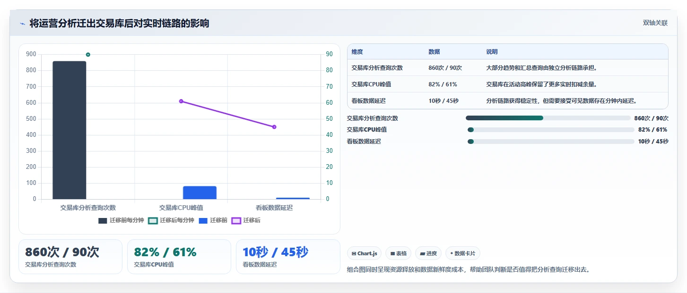This screenshot has width=687, height=293.
Task: Click progress value 82% / 61% at bar end
Action: pos(652,130)
